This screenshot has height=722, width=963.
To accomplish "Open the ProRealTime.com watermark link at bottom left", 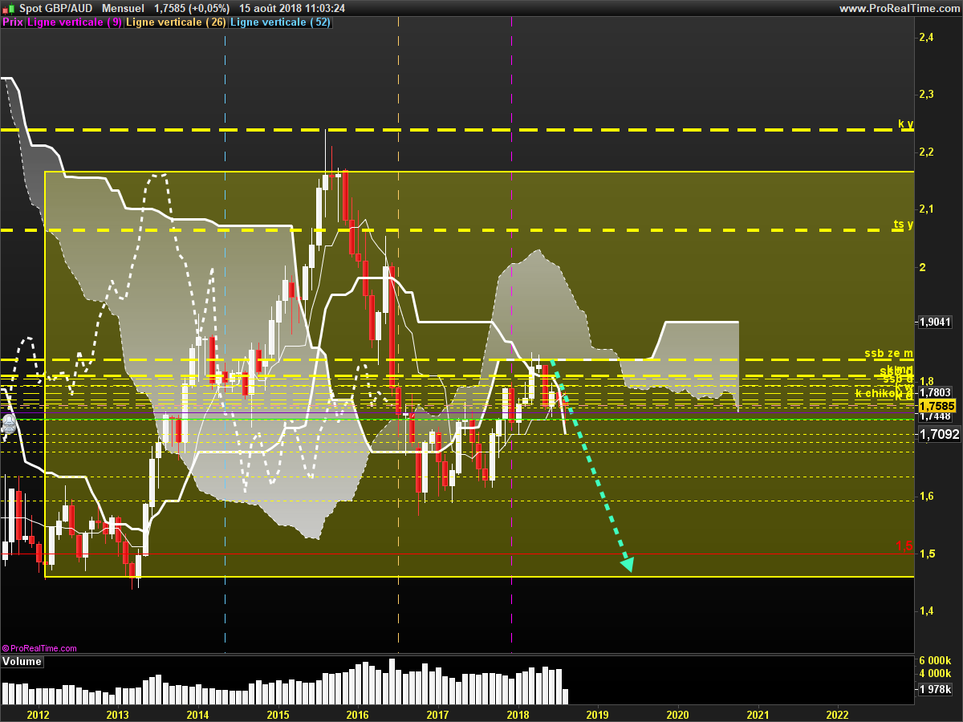I will pos(39,648).
